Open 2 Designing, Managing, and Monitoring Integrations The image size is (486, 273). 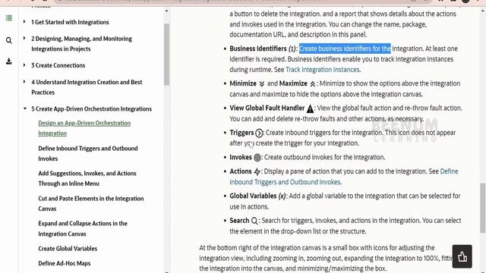point(81,44)
